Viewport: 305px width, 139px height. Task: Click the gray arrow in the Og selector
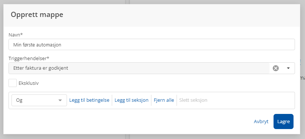pos(60,100)
